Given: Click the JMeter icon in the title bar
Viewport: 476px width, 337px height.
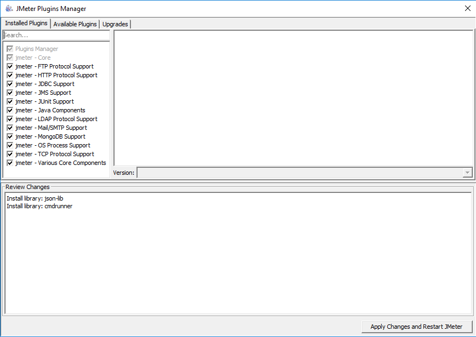Looking at the screenshot, I should (9, 8).
